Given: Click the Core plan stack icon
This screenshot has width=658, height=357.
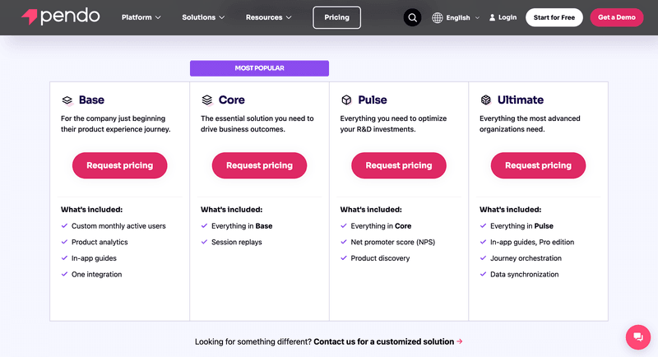Looking at the screenshot, I should pyautogui.click(x=207, y=100).
